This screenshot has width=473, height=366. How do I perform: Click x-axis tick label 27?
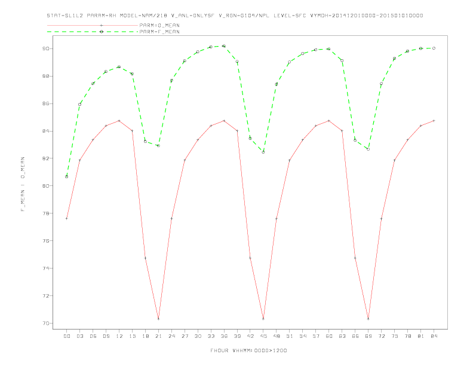pyautogui.click(x=185, y=336)
